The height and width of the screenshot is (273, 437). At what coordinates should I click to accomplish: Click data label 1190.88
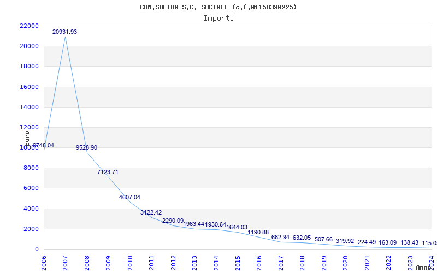coord(258,232)
